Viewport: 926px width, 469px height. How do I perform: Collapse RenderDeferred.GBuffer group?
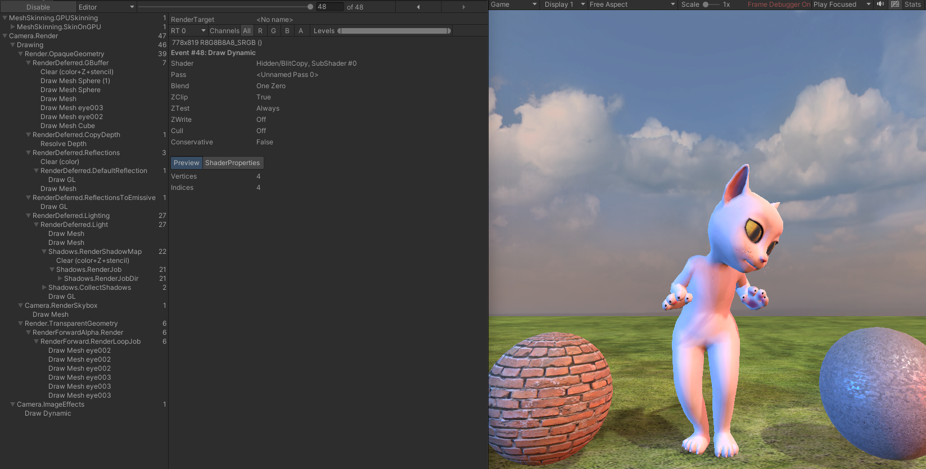pos(29,63)
